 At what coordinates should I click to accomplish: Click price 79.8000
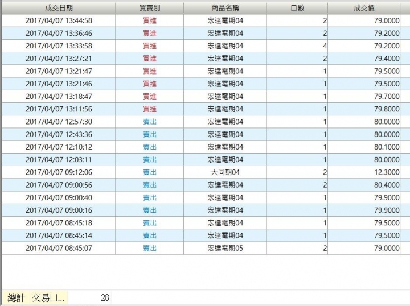pos(387,109)
